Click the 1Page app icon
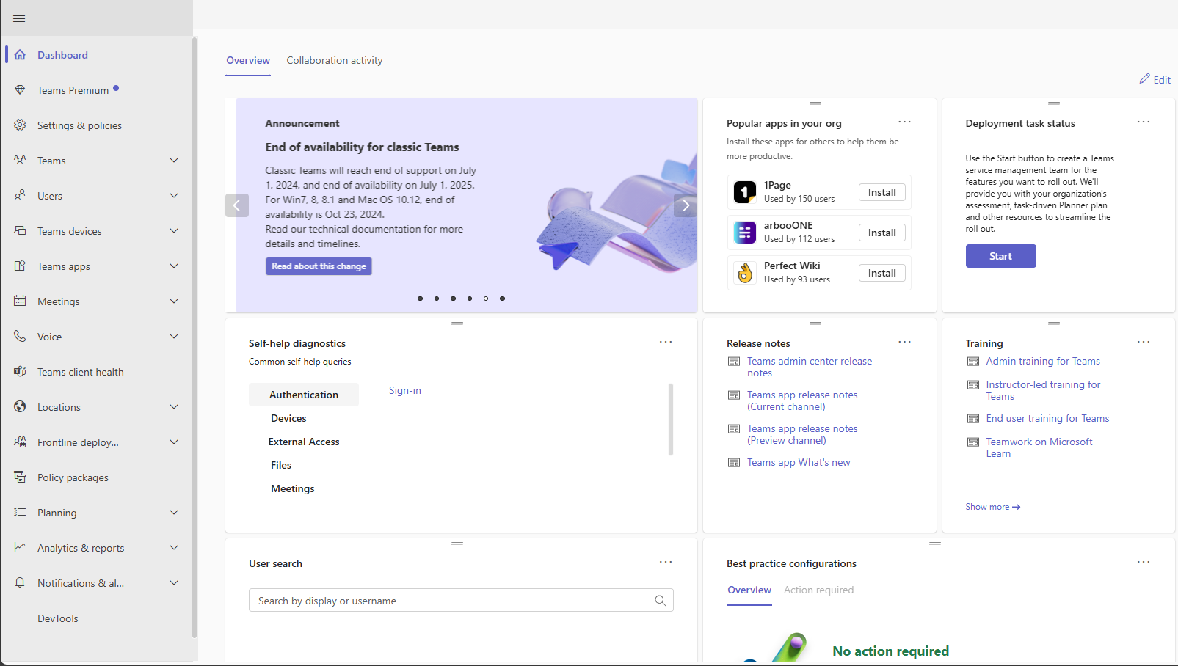This screenshot has height=666, width=1178. click(745, 192)
